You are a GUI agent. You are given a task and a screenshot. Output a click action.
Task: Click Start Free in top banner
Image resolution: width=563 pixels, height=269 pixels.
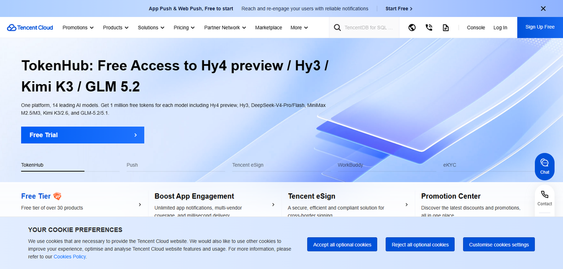399,9
